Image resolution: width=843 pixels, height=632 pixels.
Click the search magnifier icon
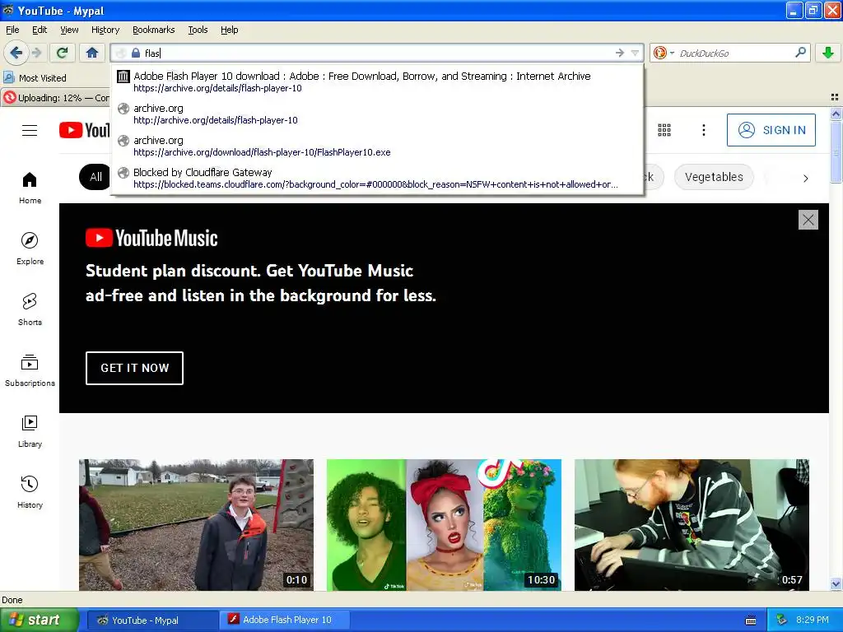click(800, 52)
